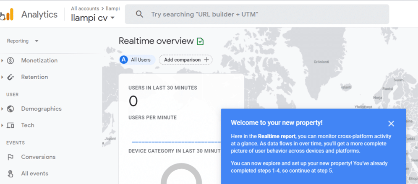Click the green verified report icon

[x=200, y=41]
